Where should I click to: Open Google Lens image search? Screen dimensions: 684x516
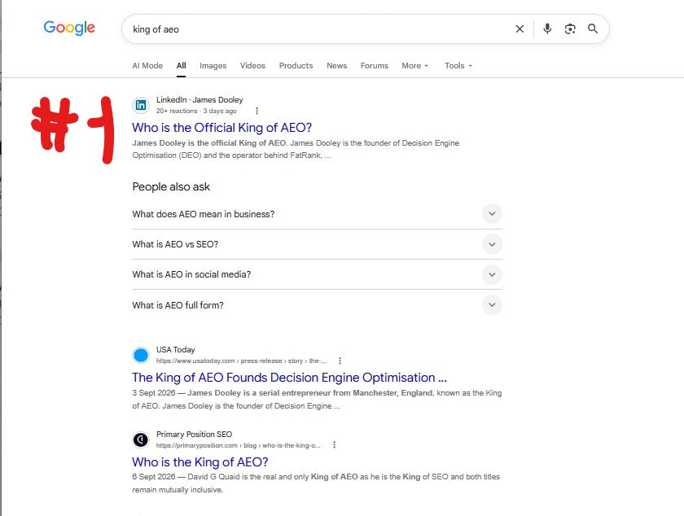(x=570, y=28)
